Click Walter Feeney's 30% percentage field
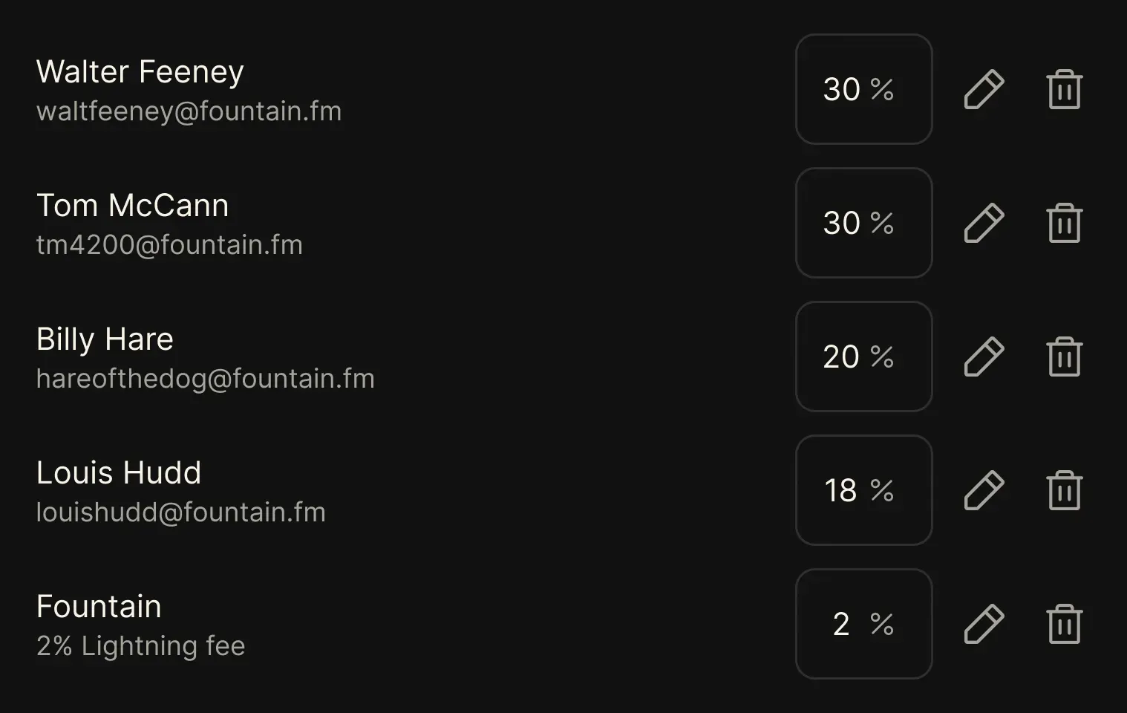The height and width of the screenshot is (713, 1127). pos(863,89)
